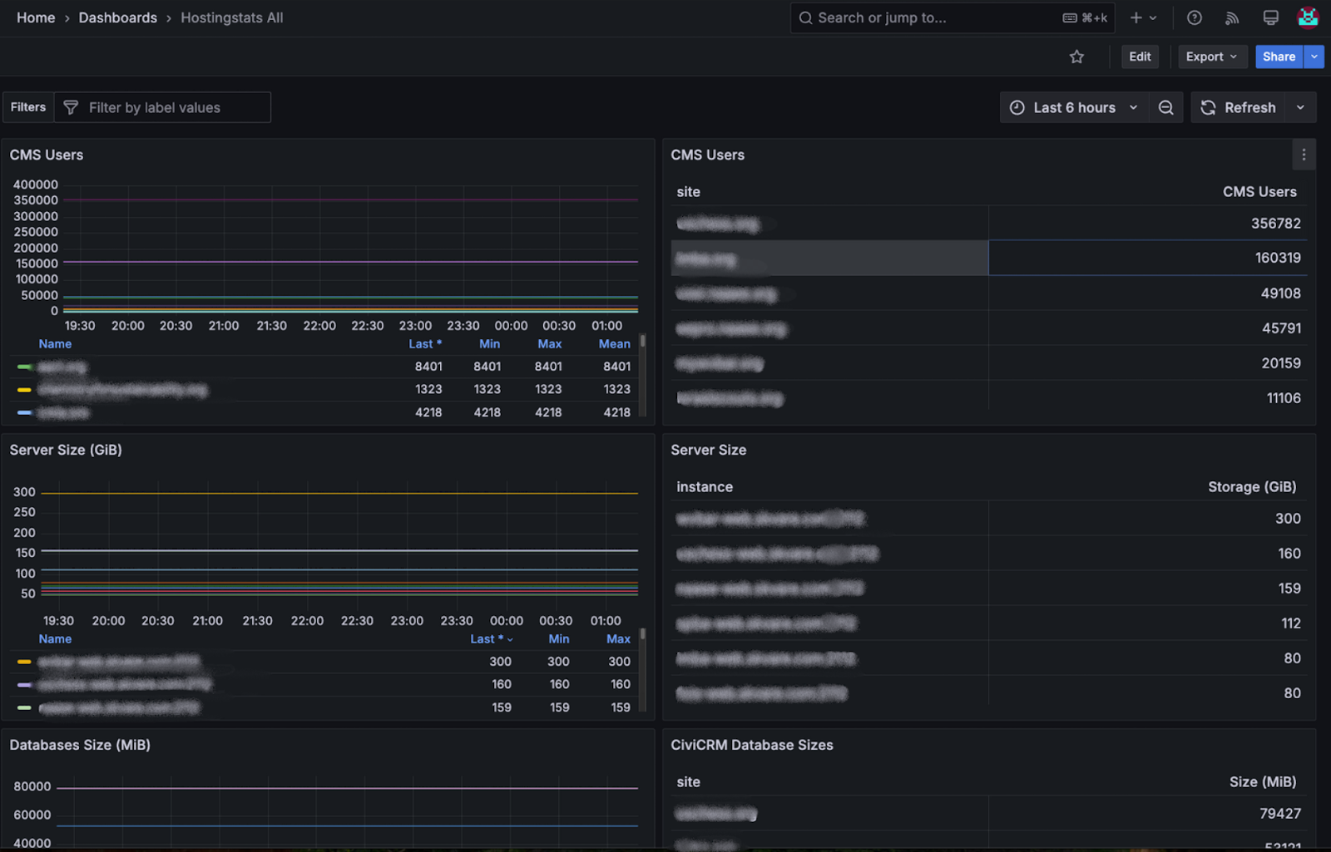This screenshot has width=1331, height=852.
Task: Open the help menu
Action: 1194,17
